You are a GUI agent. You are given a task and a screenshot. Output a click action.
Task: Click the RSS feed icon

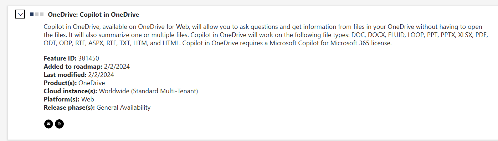click(x=60, y=124)
